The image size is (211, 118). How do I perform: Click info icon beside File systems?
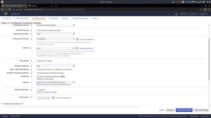coord(31,97)
